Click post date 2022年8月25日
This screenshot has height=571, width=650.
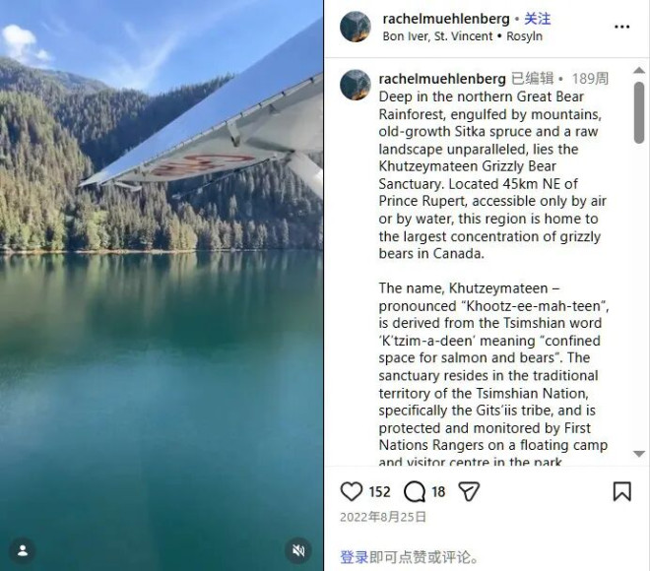point(383,517)
